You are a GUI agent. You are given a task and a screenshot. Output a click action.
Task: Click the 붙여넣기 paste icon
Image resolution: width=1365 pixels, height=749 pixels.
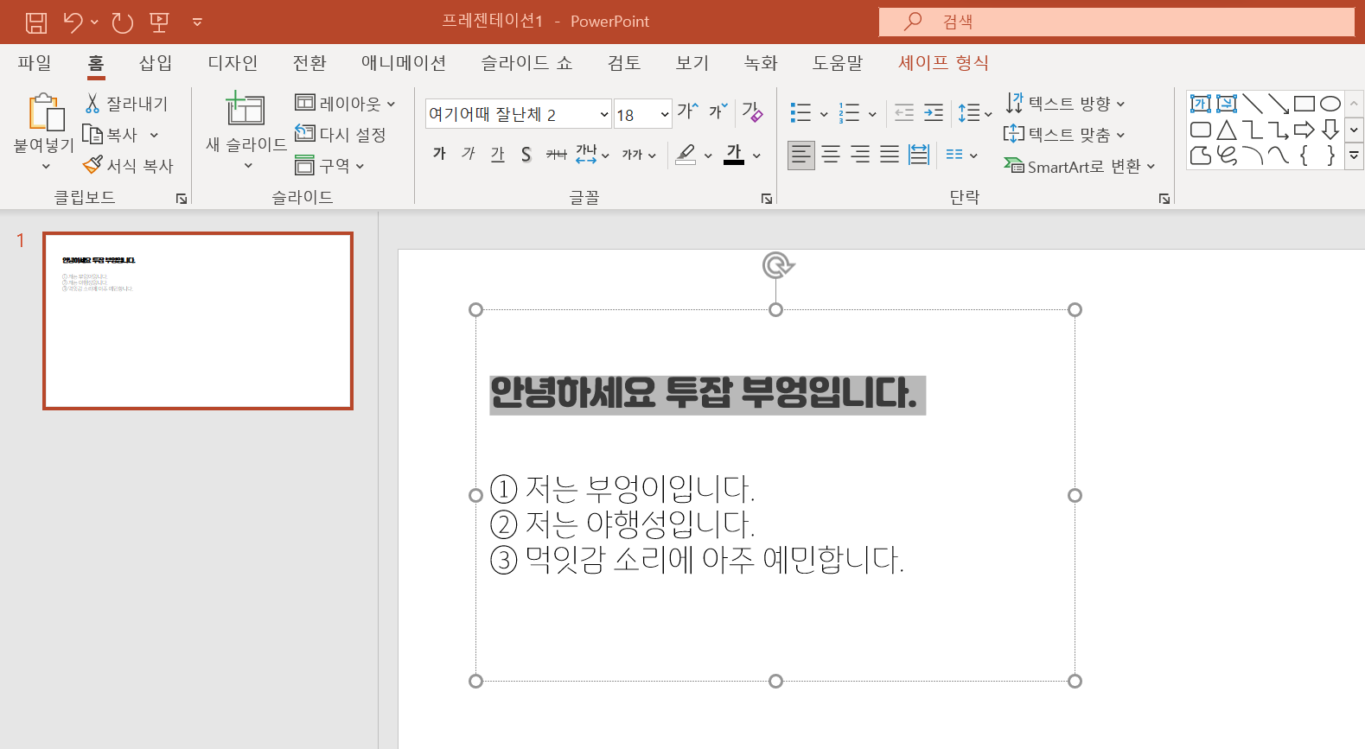tap(47, 112)
